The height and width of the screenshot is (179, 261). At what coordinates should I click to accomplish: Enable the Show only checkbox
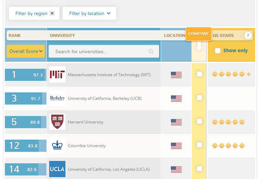pyautogui.click(x=217, y=50)
